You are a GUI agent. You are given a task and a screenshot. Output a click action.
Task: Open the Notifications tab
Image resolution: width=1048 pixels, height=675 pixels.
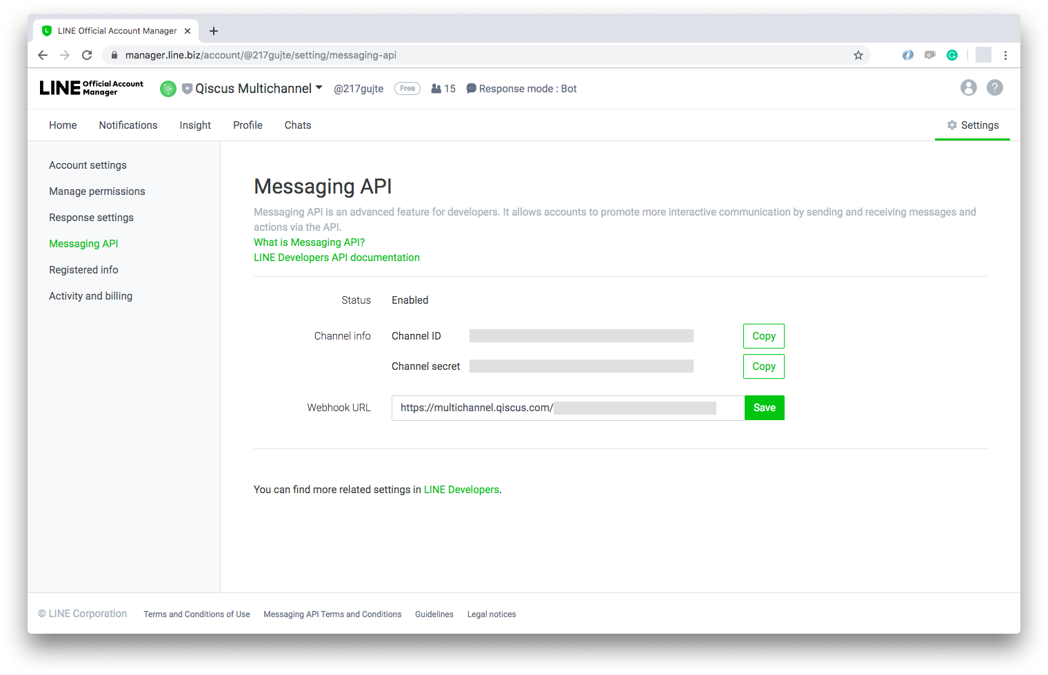(128, 125)
